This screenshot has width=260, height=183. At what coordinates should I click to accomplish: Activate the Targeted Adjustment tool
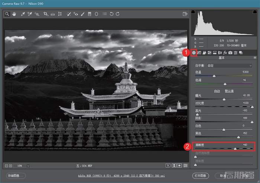tap(37, 14)
